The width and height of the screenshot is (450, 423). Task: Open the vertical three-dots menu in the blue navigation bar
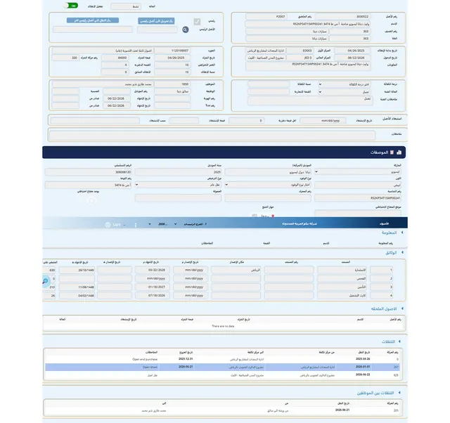(x=136, y=225)
